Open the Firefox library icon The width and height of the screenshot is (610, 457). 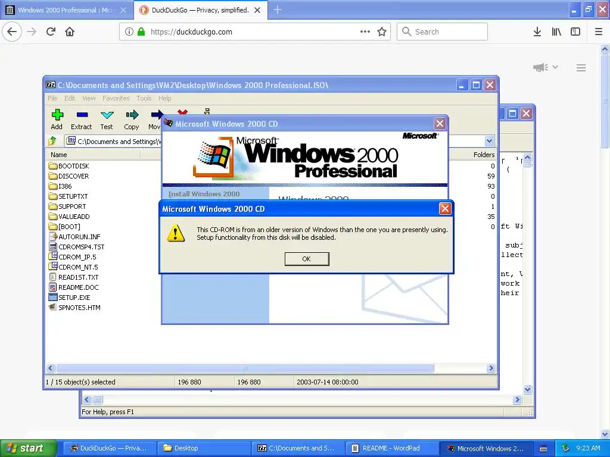coord(556,32)
